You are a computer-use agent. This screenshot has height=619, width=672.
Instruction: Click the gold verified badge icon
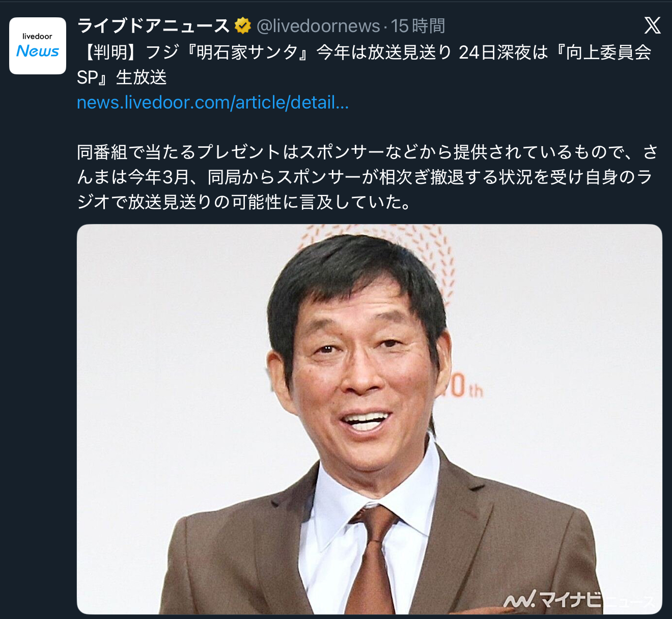coord(242,25)
